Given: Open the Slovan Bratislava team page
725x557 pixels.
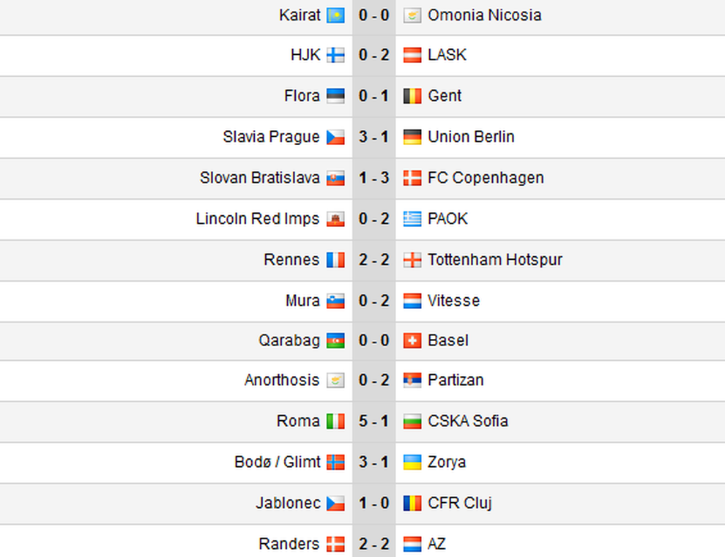Looking at the screenshot, I should (x=259, y=178).
